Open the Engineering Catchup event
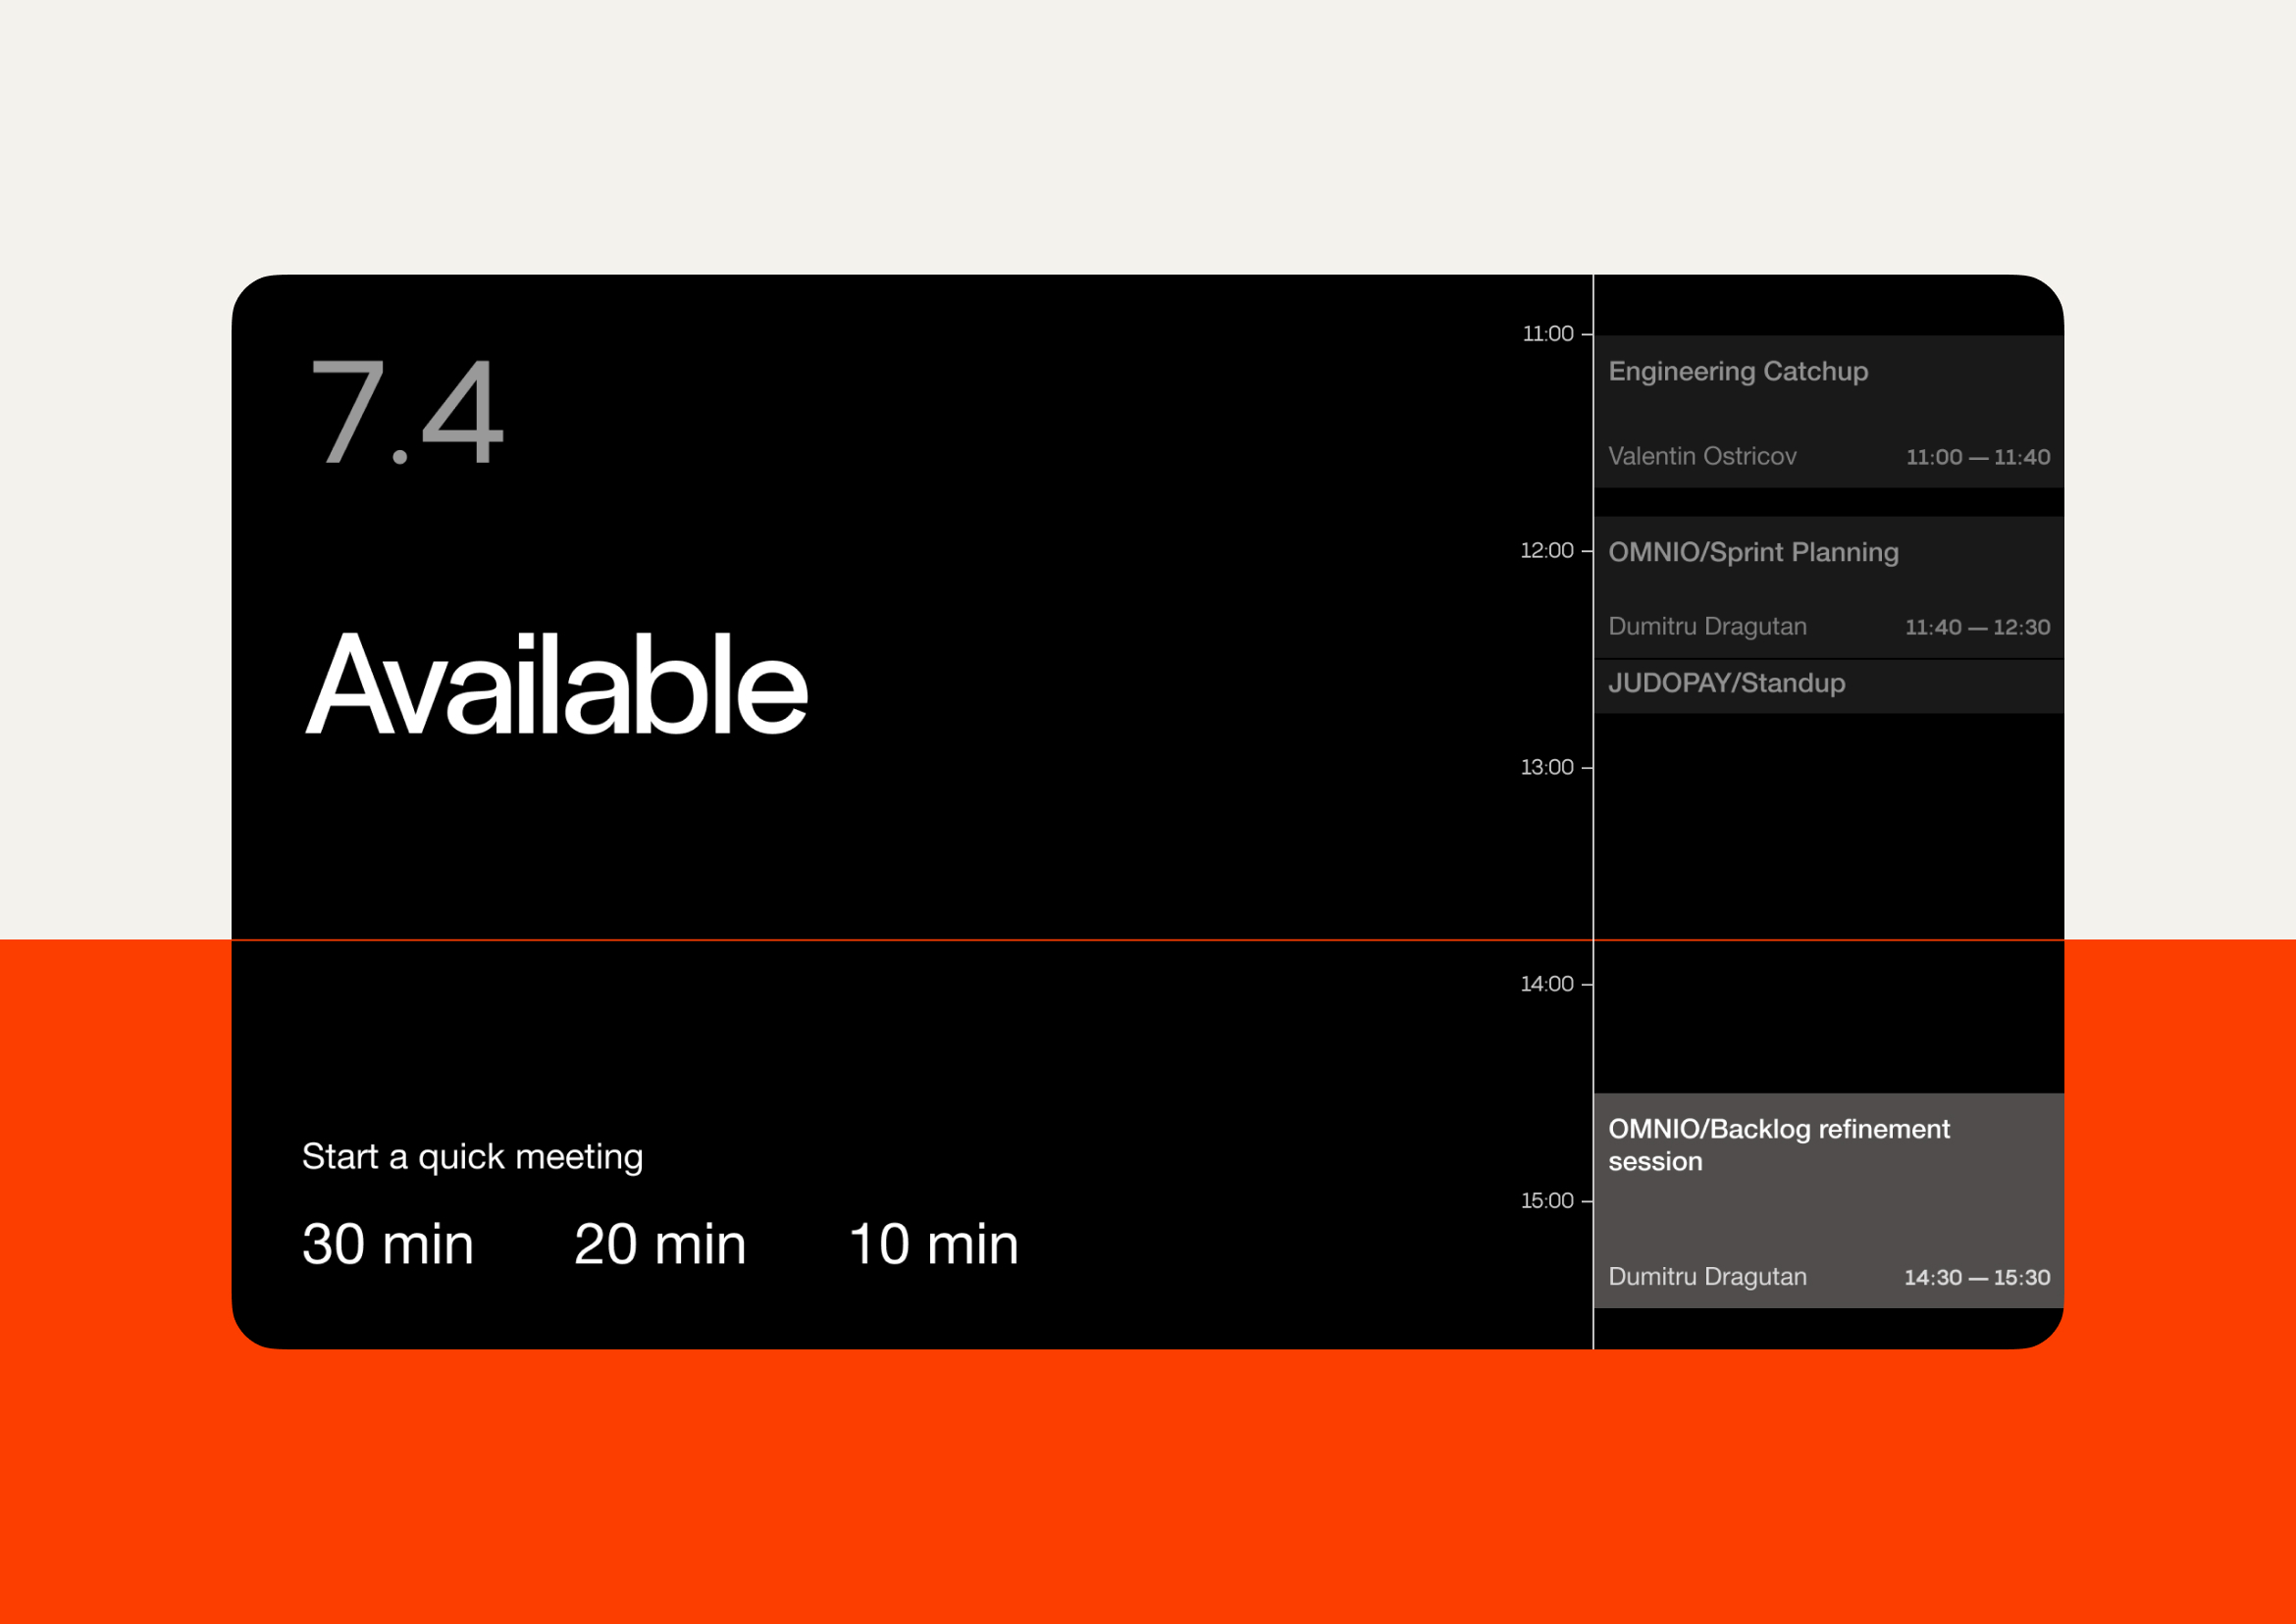Screen dimensions: 2296x1624 coord(1827,410)
